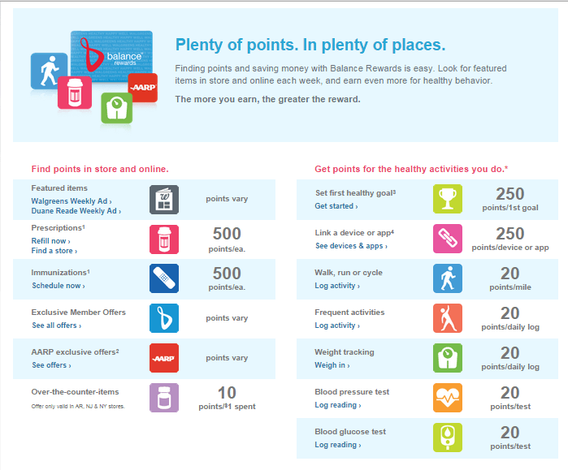Click the blood glucose meter icon

point(448,438)
